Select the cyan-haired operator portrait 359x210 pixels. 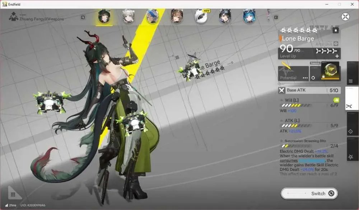[x=249, y=16]
